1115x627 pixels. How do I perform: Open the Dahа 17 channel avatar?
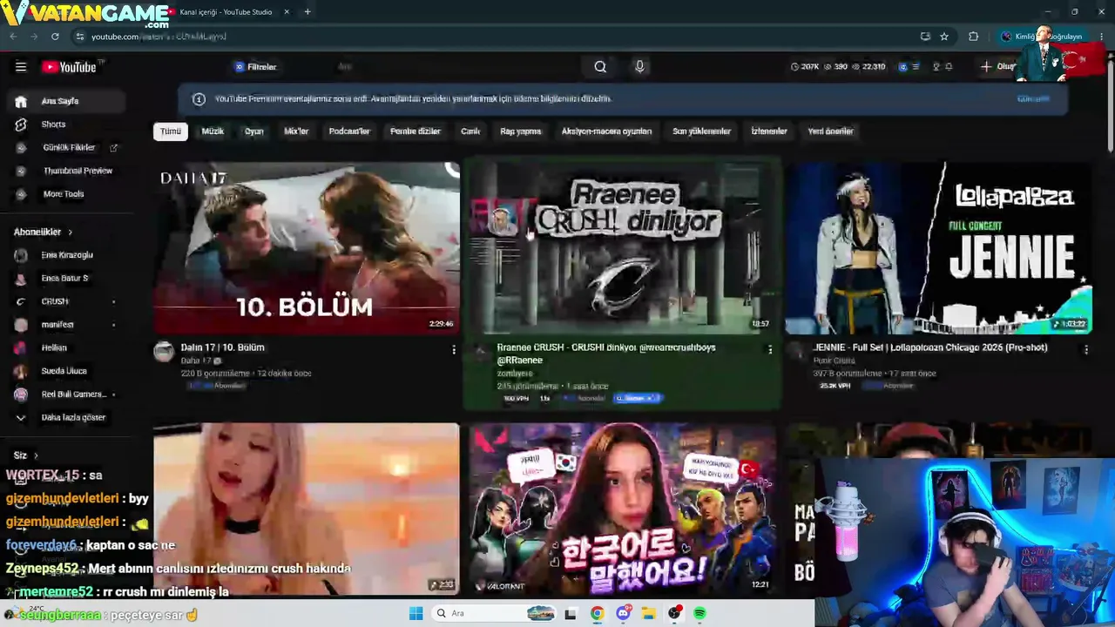click(164, 351)
